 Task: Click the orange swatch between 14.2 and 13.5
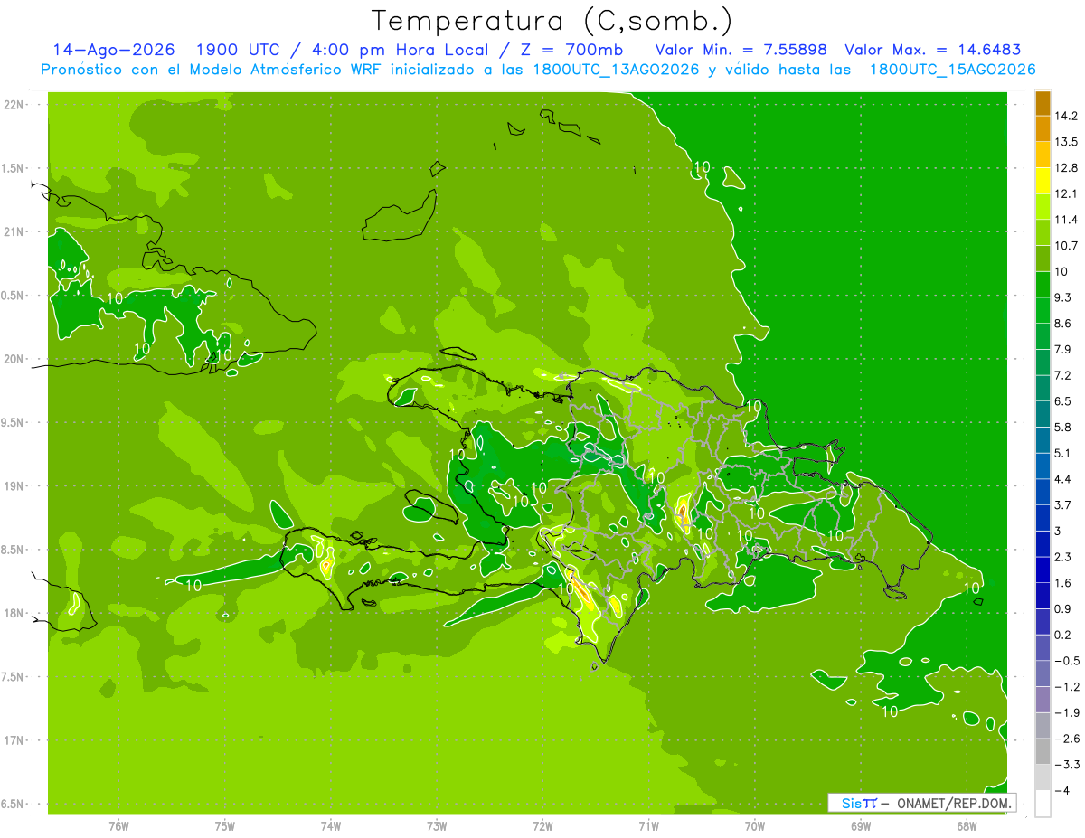pos(1043,129)
